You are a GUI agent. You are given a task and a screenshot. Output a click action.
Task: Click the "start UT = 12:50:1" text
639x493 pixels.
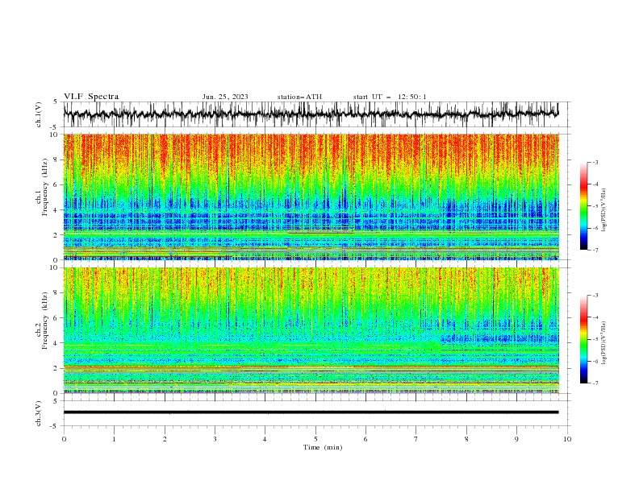390,97
